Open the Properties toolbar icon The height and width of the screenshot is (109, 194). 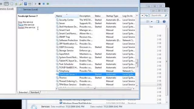pyautogui.click(x=12, y=4)
